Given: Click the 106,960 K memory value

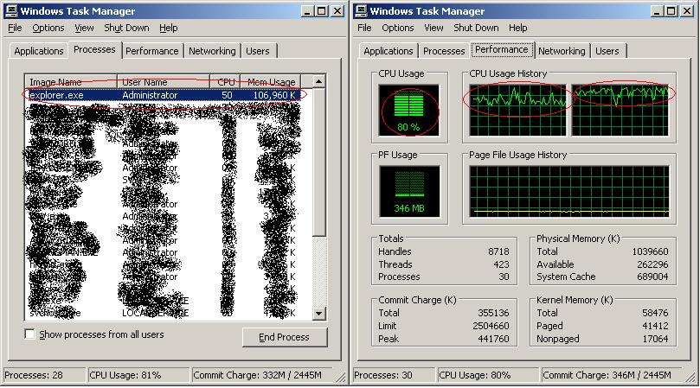Looking at the screenshot, I should 273,95.
